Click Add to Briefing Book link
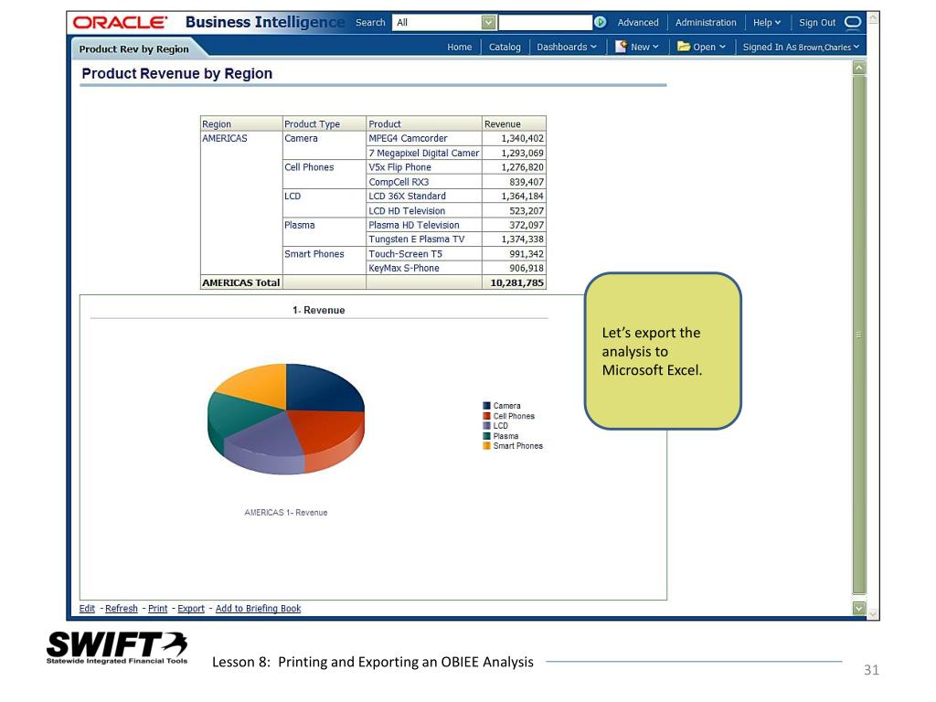The height and width of the screenshot is (702, 936). [x=258, y=608]
